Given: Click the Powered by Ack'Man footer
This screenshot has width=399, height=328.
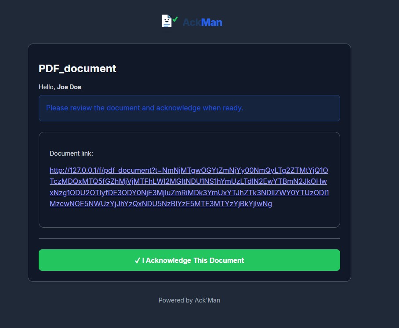Looking at the screenshot, I should [x=189, y=300].
